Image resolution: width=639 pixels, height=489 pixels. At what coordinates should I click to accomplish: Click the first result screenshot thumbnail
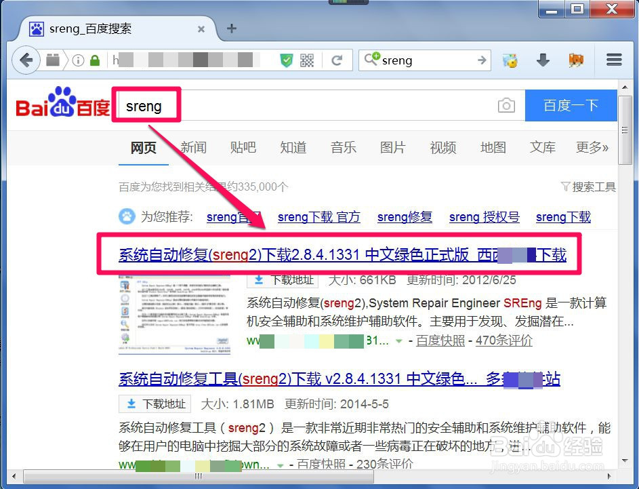174,315
